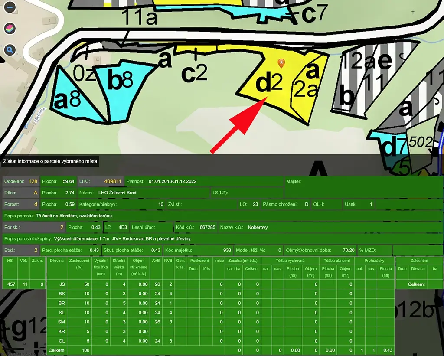Screen dimensions: 444x356
Task: Click the Dílec value A
Action: click(x=35, y=193)
